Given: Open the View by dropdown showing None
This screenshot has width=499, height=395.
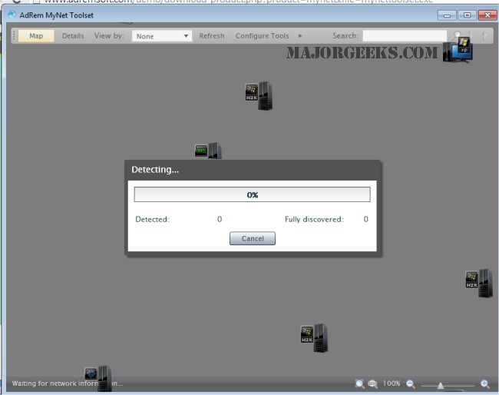Looking at the screenshot, I should tap(162, 36).
